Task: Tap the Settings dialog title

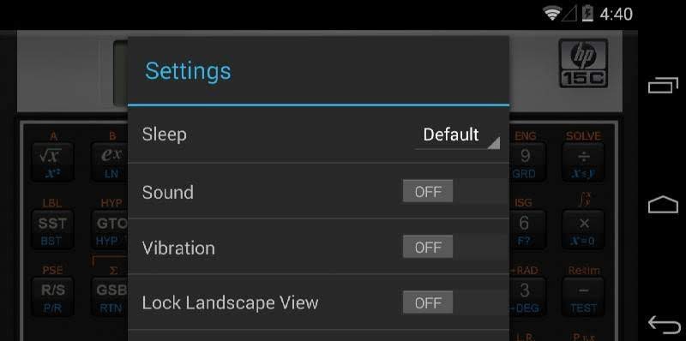Action: pyautogui.click(x=188, y=71)
